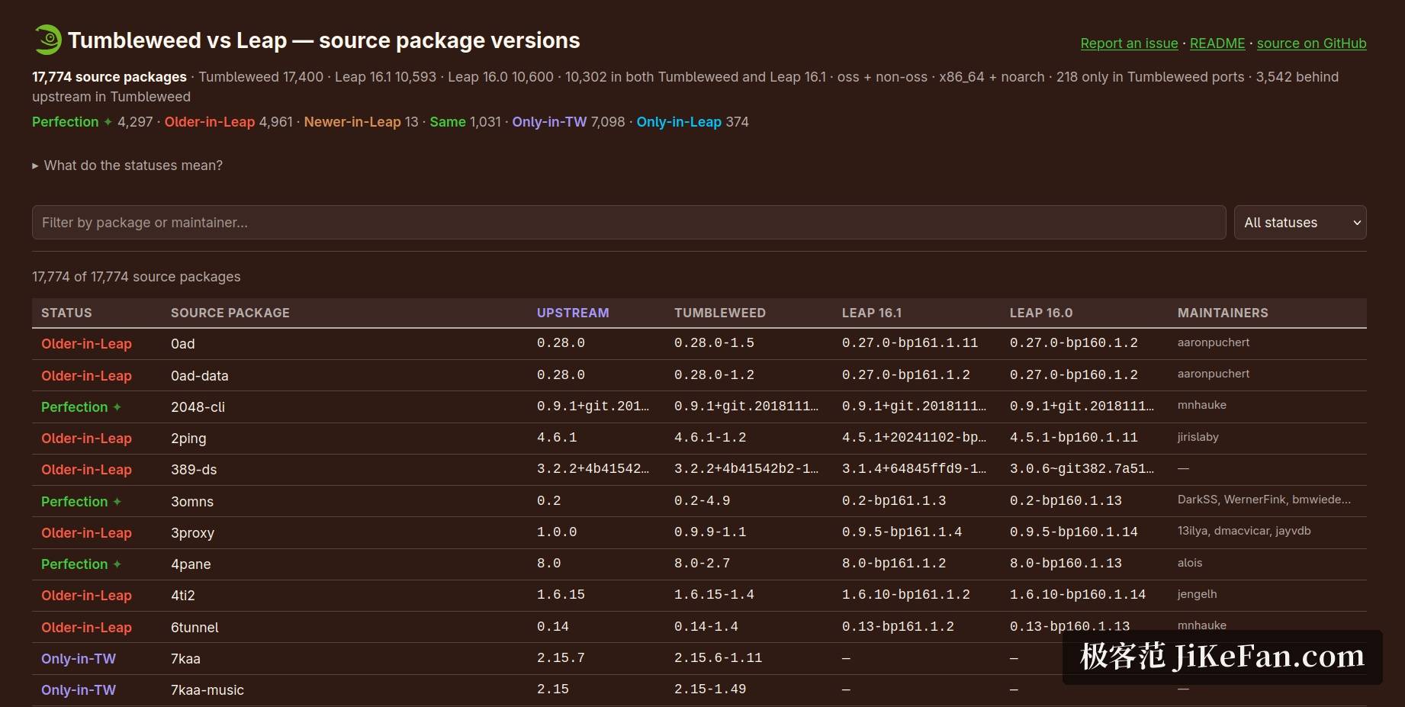Image resolution: width=1405 pixels, height=707 pixels.
Task: Select the 4ti2 package name
Action: (183, 596)
